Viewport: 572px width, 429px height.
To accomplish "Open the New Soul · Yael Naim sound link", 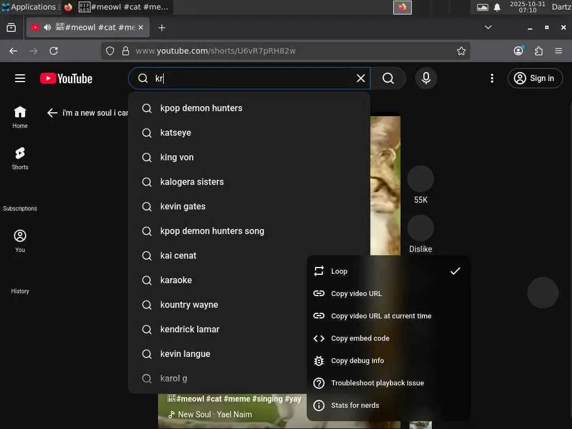I will point(210,414).
